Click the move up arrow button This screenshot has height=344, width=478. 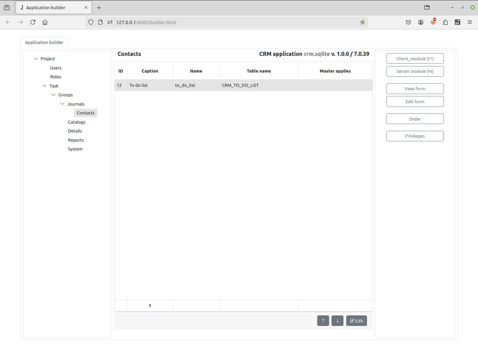(x=323, y=321)
